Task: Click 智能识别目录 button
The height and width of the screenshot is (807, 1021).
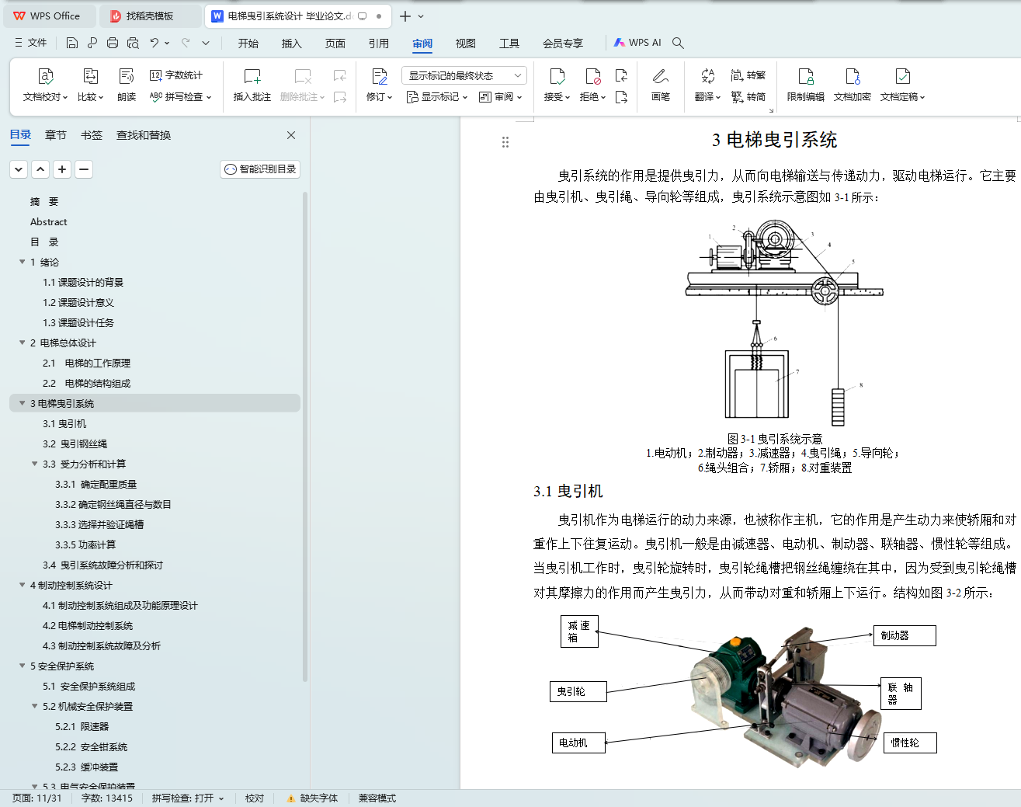Action: pos(260,169)
